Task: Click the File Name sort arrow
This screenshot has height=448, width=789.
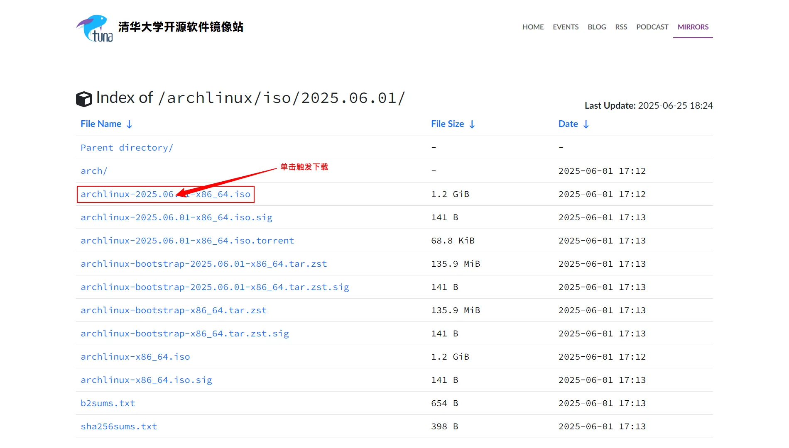Action: point(129,124)
